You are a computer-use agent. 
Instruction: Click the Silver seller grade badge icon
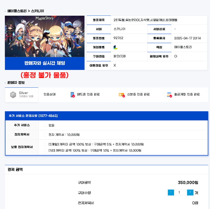click(x=13, y=95)
